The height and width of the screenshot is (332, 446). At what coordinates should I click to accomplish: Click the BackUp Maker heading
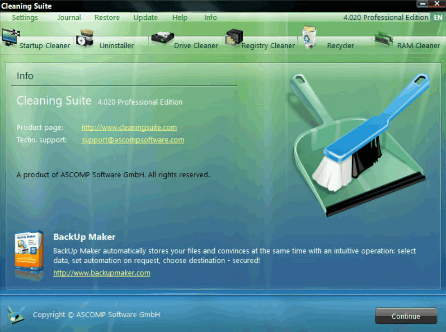tap(84, 237)
